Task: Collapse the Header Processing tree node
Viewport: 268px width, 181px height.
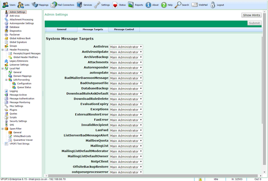Action: click(3, 50)
